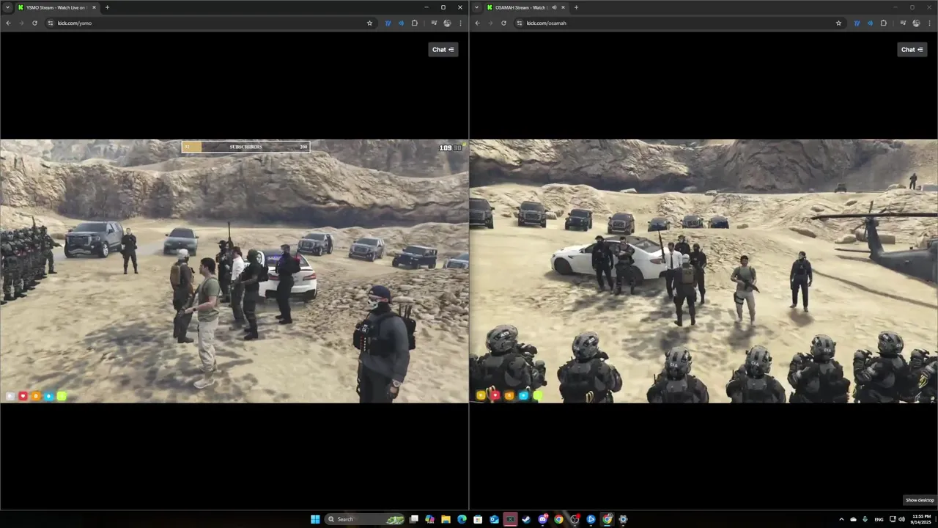Click the blue 7TV extension in YSMO window
The image size is (938, 528).
coord(388,23)
